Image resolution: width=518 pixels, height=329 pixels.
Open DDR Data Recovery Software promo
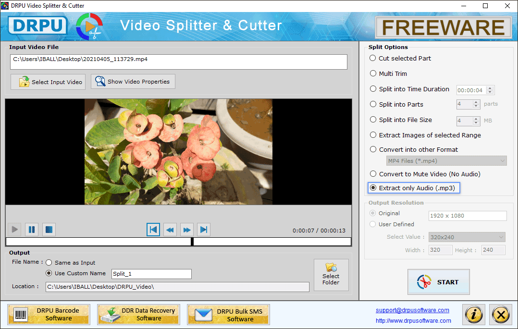[x=139, y=315]
